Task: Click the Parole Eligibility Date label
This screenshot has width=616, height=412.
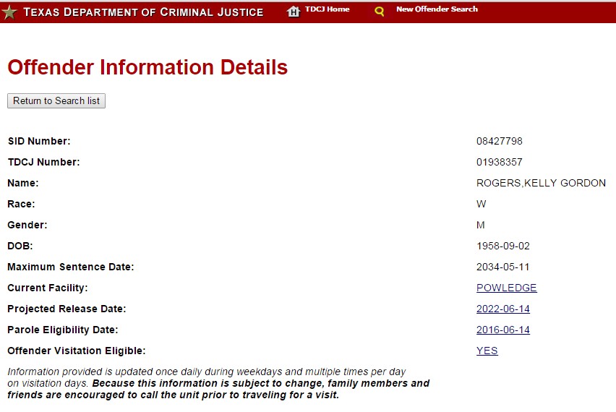Action: click(x=63, y=330)
